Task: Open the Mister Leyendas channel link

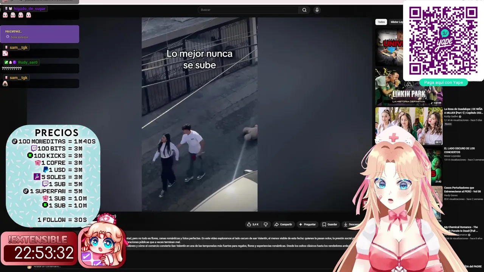Action: coord(452,156)
